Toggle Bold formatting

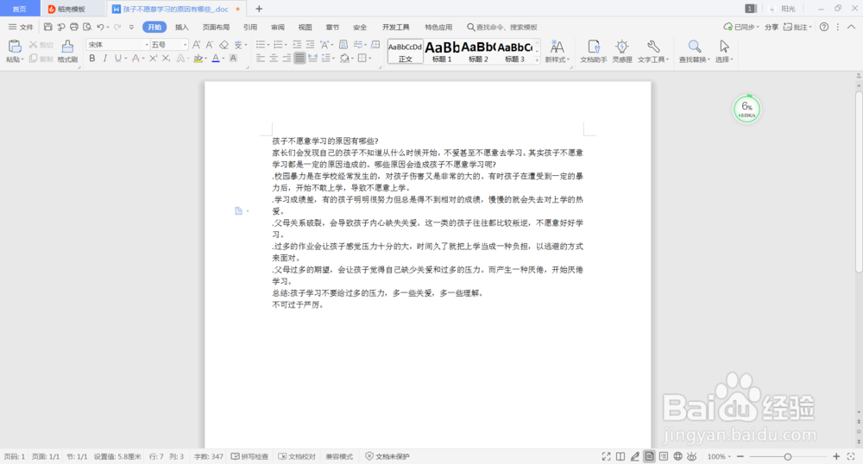[x=92, y=59]
